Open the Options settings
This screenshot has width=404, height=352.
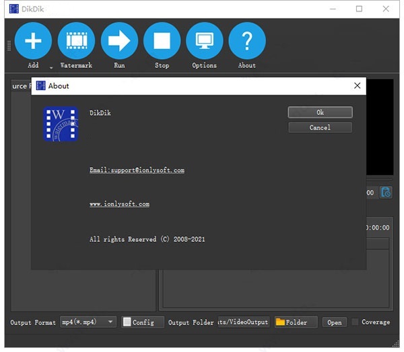click(x=204, y=40)
